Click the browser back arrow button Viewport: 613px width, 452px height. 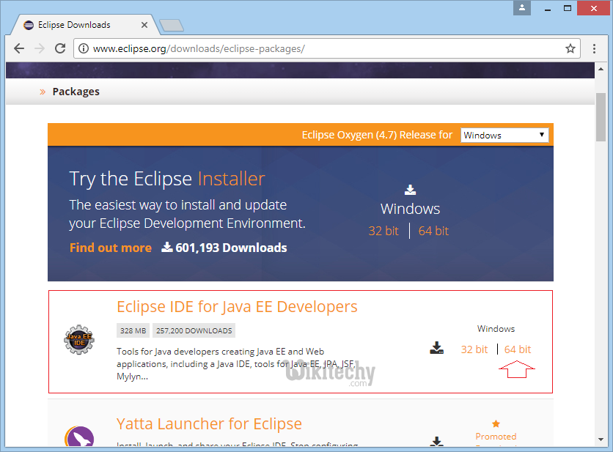tap(19, 48)
